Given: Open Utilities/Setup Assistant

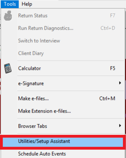Looking at the screenshot, I should pos(63,142).
